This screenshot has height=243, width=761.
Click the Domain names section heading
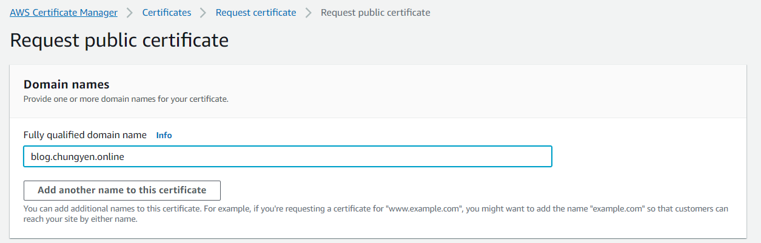(67, 84)
